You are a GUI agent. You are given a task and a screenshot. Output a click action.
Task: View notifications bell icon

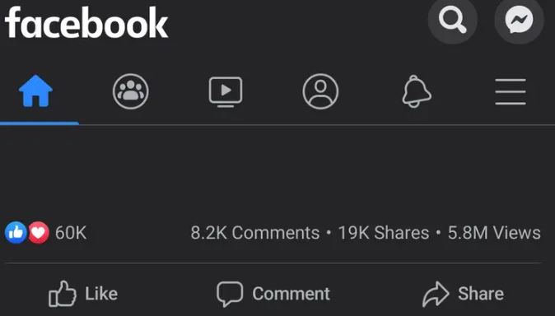(417, 91)
